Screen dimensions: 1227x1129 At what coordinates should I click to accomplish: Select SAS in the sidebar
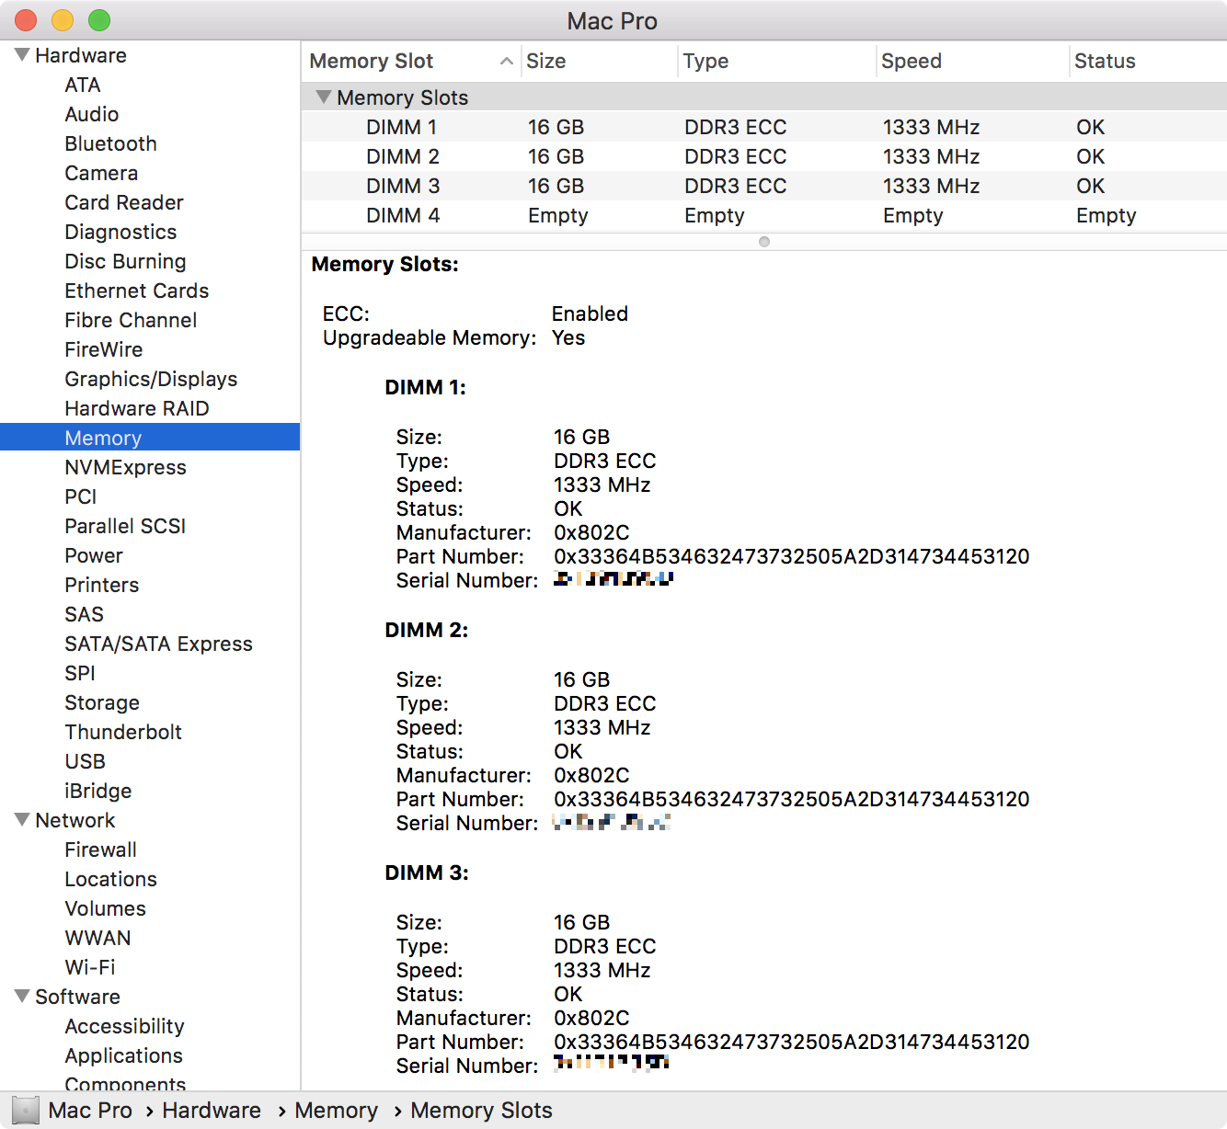84,614
